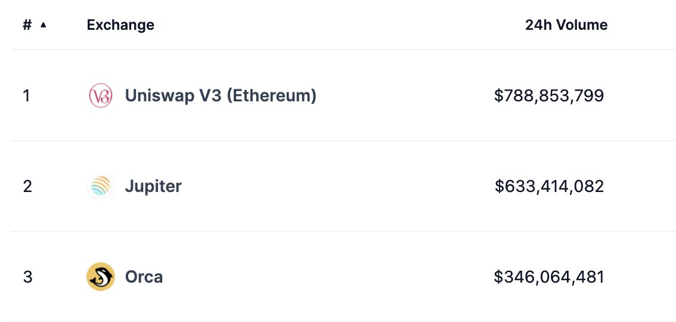
Task: Click the Uniswap V3 pink logo icon
Action: tap(101, 95)
